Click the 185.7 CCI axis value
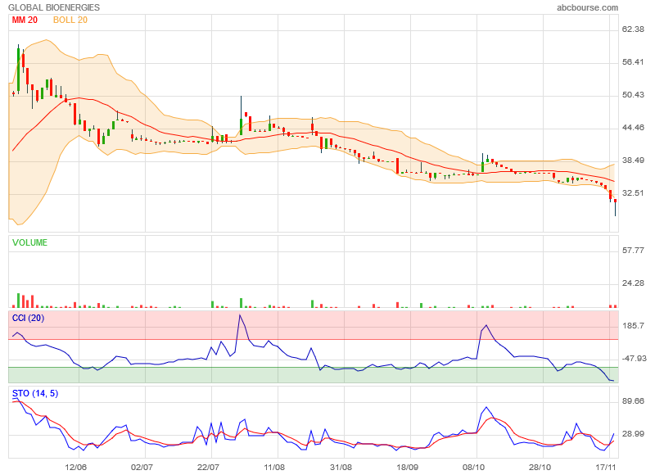655x475 pixels. coord(633,326)
